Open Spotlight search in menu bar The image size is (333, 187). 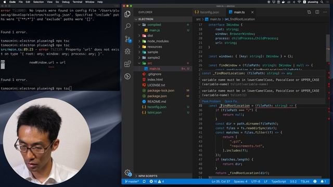[322, 2]
